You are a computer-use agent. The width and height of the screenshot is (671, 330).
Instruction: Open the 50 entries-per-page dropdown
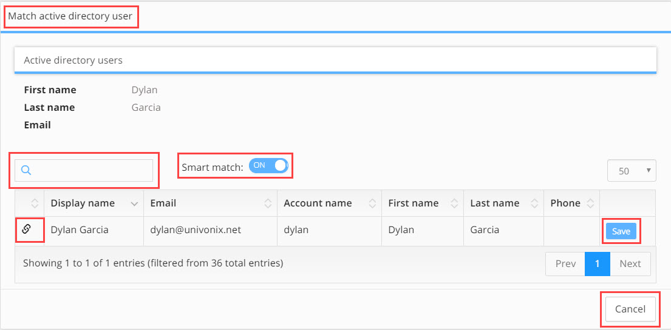coord(632,171)
